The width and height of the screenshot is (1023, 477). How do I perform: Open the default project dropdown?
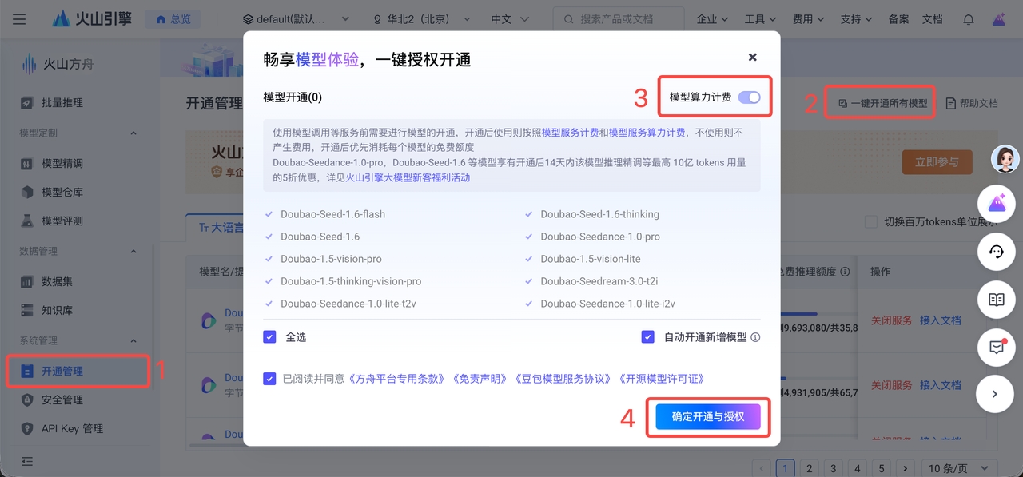[296, 19]
